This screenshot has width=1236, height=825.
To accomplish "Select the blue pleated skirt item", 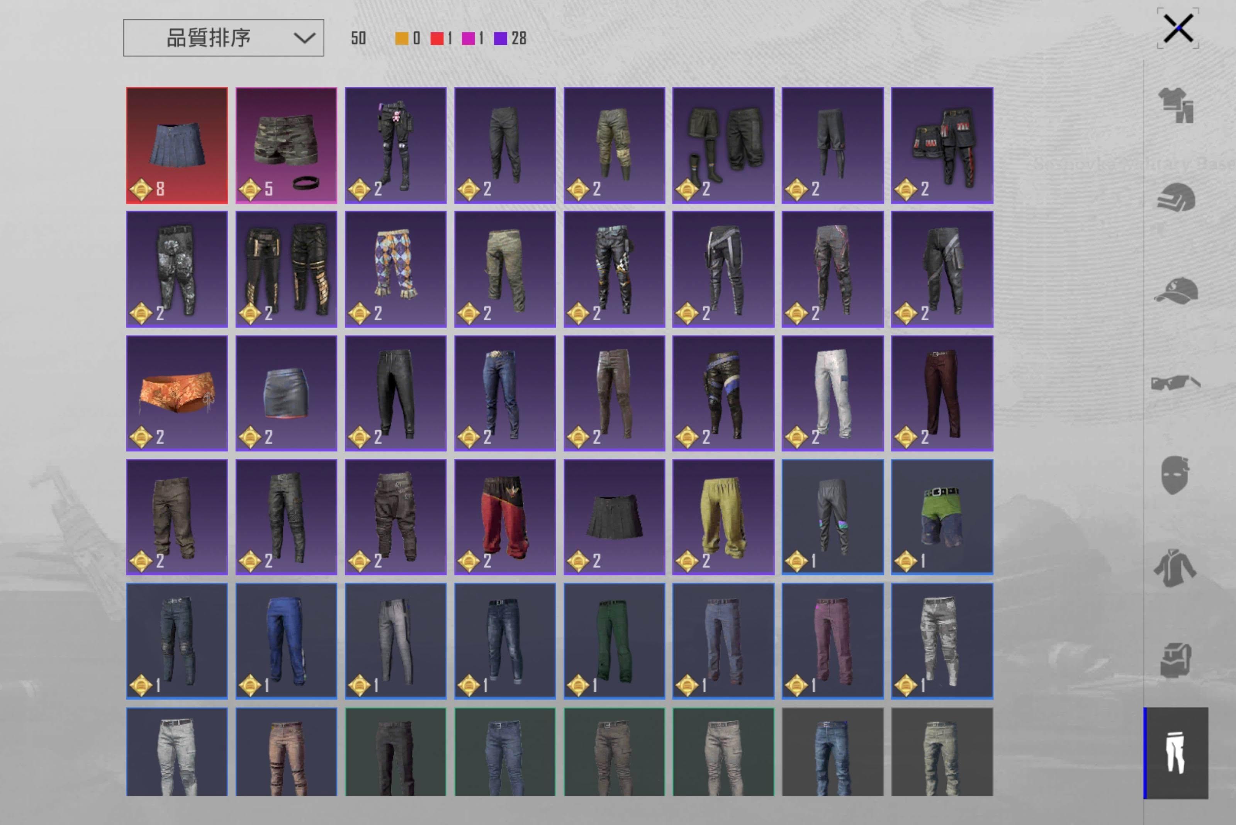I will [x=177, y=145].
